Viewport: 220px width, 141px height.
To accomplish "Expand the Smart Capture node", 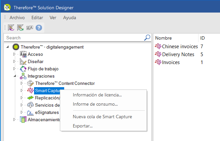I will (22, 90).
